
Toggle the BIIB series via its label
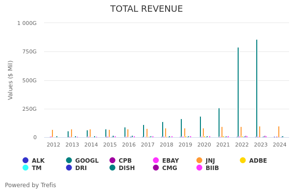[x=212, y=168]
